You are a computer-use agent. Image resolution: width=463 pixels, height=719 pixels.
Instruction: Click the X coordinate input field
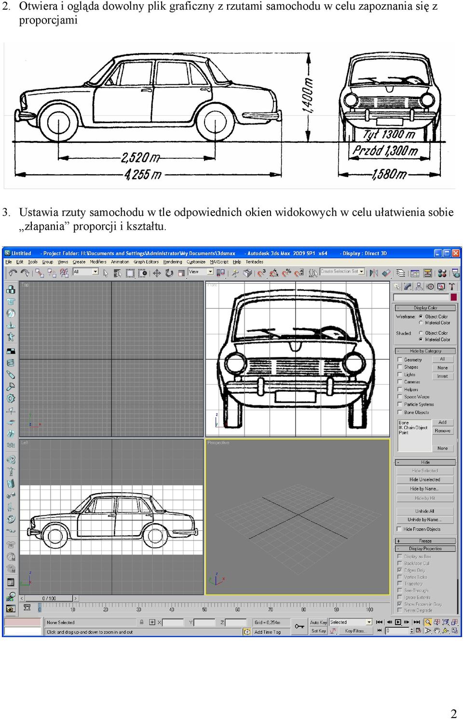click(173, 622)
